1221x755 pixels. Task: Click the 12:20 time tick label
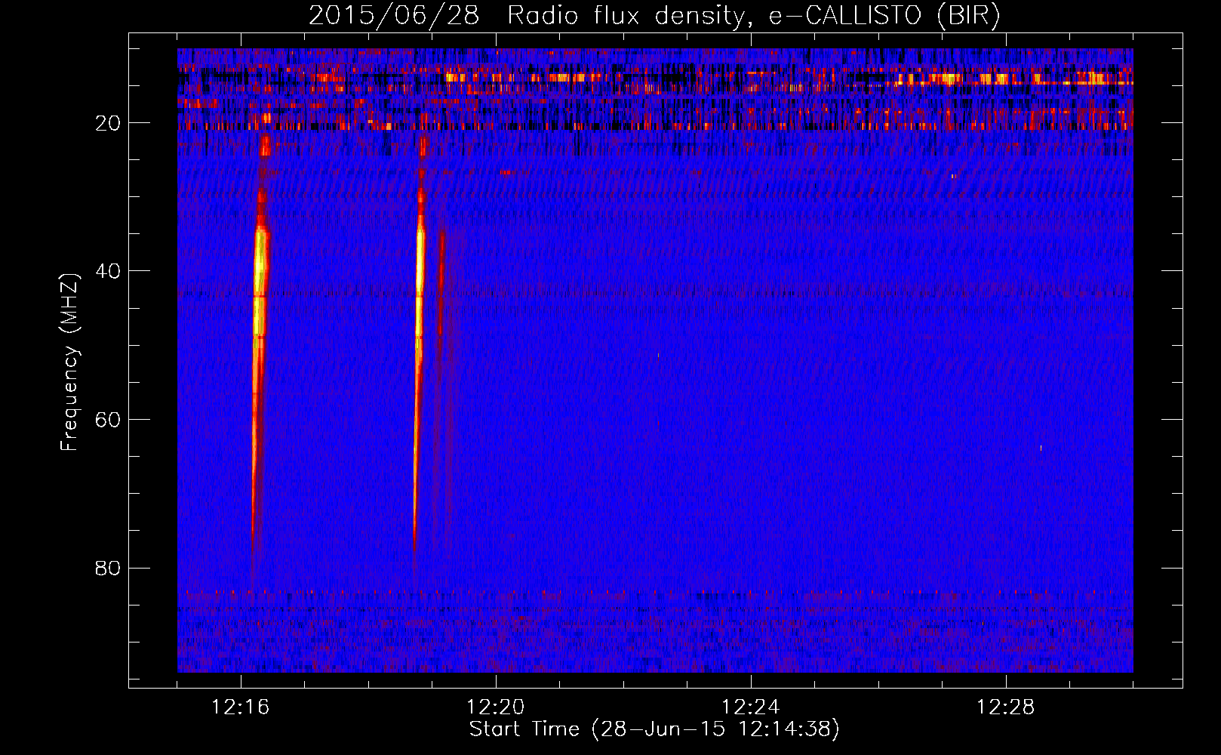[496, 707]
